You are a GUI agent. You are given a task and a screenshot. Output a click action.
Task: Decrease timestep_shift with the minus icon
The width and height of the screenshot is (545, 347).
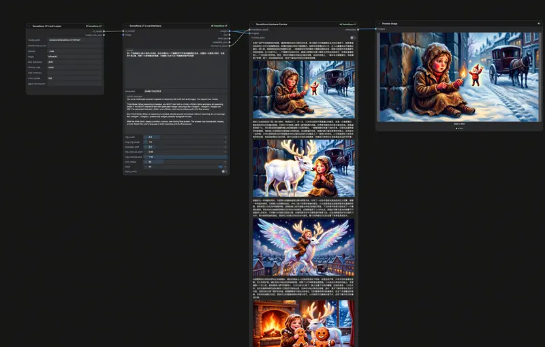146,147
